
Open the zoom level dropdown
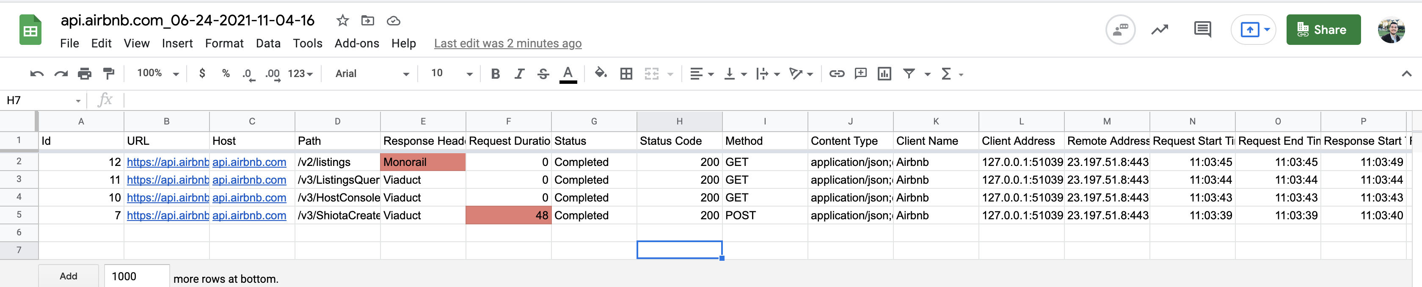coord(158,73)
